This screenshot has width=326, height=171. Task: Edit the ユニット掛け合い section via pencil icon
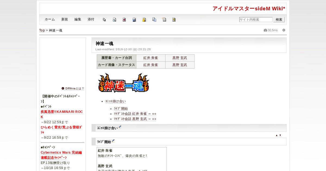click(120, 127)
